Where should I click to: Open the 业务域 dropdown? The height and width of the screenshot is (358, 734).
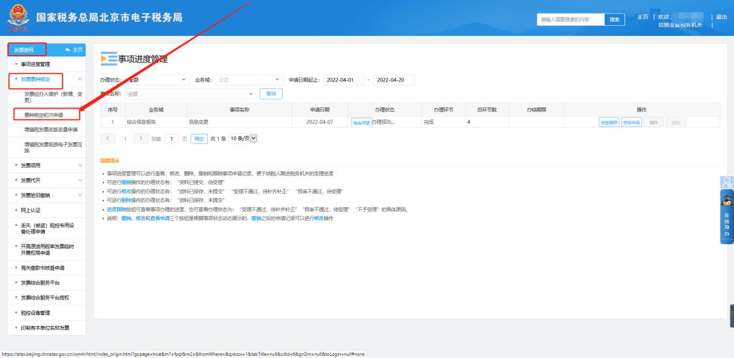[x=249, y=80]
